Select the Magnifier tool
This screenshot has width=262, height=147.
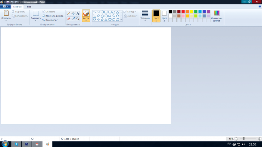pyautogui.click(x=78, y=19)
